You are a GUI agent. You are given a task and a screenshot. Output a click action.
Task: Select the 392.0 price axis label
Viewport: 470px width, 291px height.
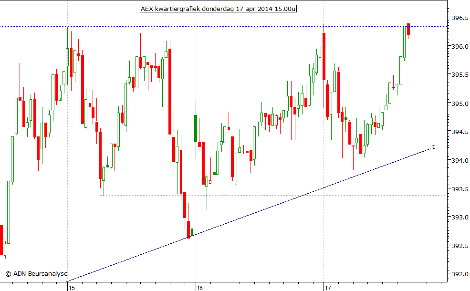pos(460,274)
